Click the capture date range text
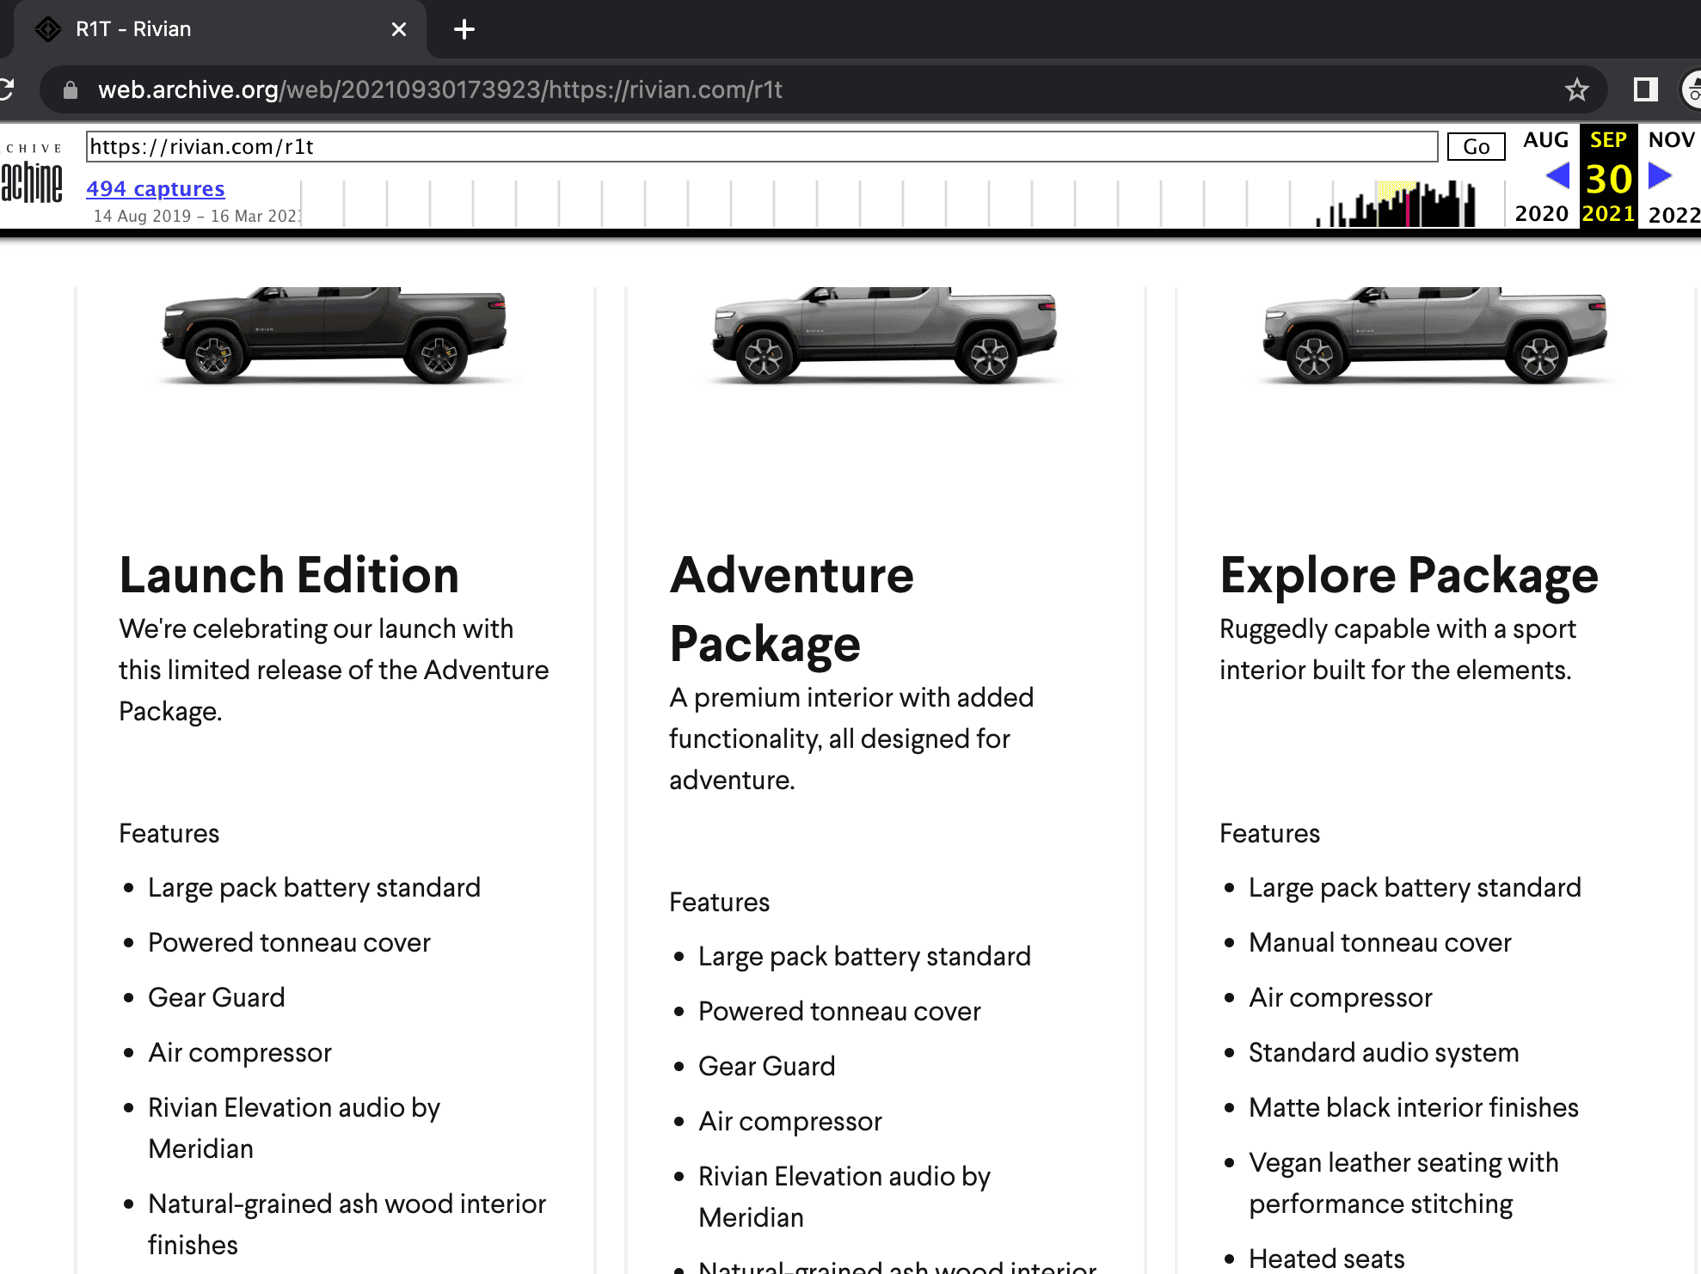Screen dimensions: 1701x1274 197,216
